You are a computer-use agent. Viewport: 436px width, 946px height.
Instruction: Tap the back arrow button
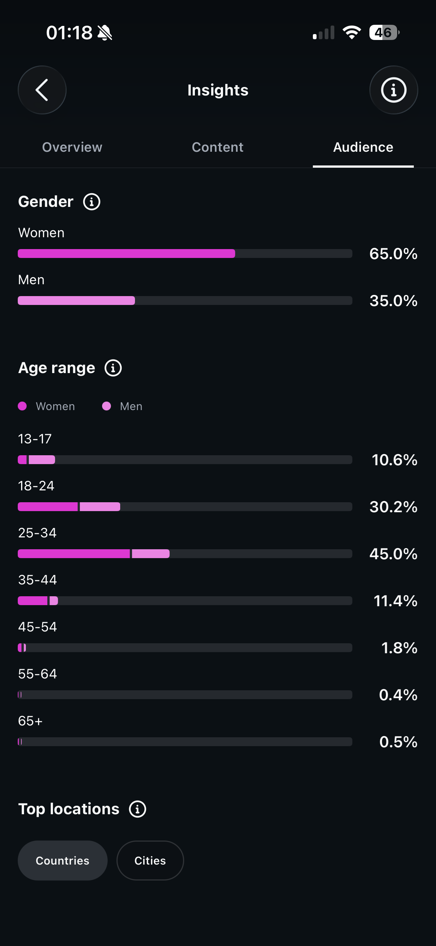pos(42,90)
